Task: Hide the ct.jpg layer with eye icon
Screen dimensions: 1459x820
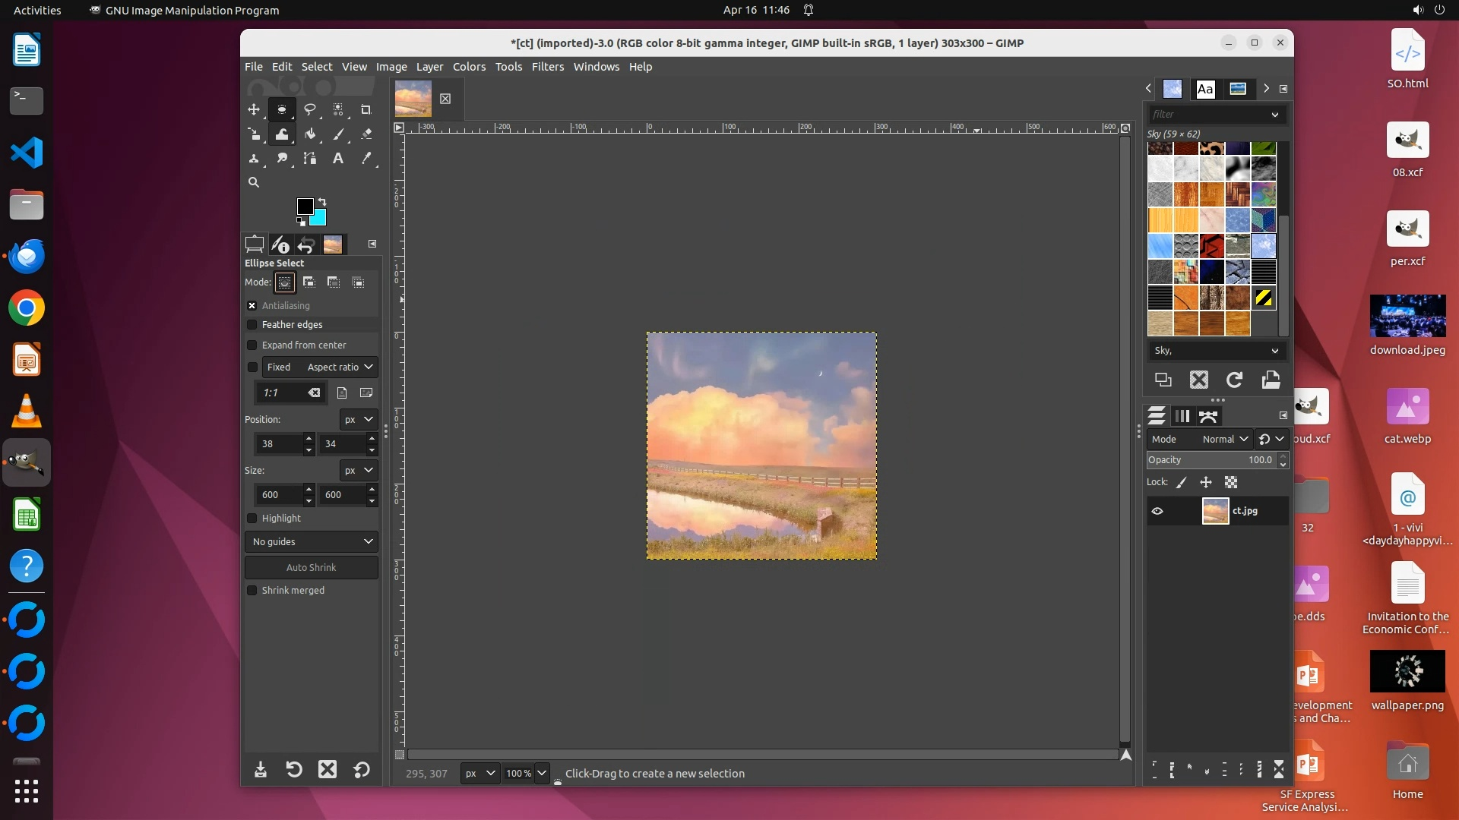Action: click(1157, 511)
